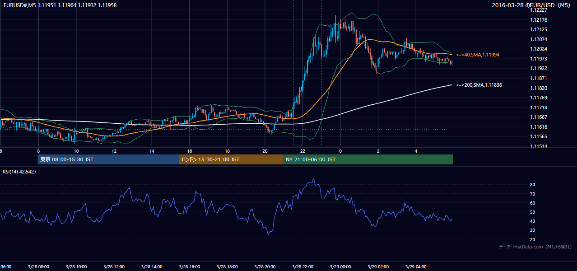
Task: Click price level 1.11922 on the axis
Action: [x=539, y=68]
